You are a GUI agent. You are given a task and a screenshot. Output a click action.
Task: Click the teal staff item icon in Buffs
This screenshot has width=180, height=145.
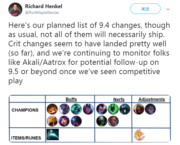coord(52,135)
